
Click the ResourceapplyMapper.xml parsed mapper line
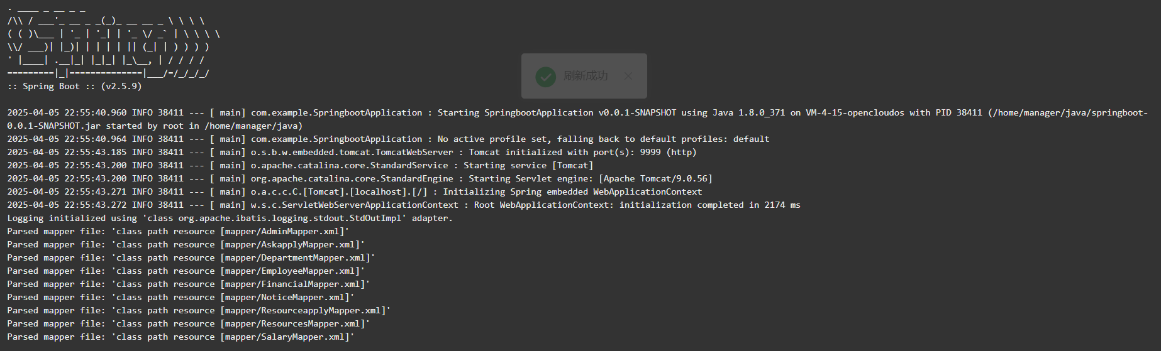click(x=199, y=310)
